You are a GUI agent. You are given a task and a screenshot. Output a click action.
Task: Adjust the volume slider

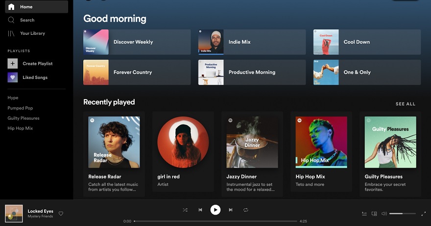[x=403, y=214]
